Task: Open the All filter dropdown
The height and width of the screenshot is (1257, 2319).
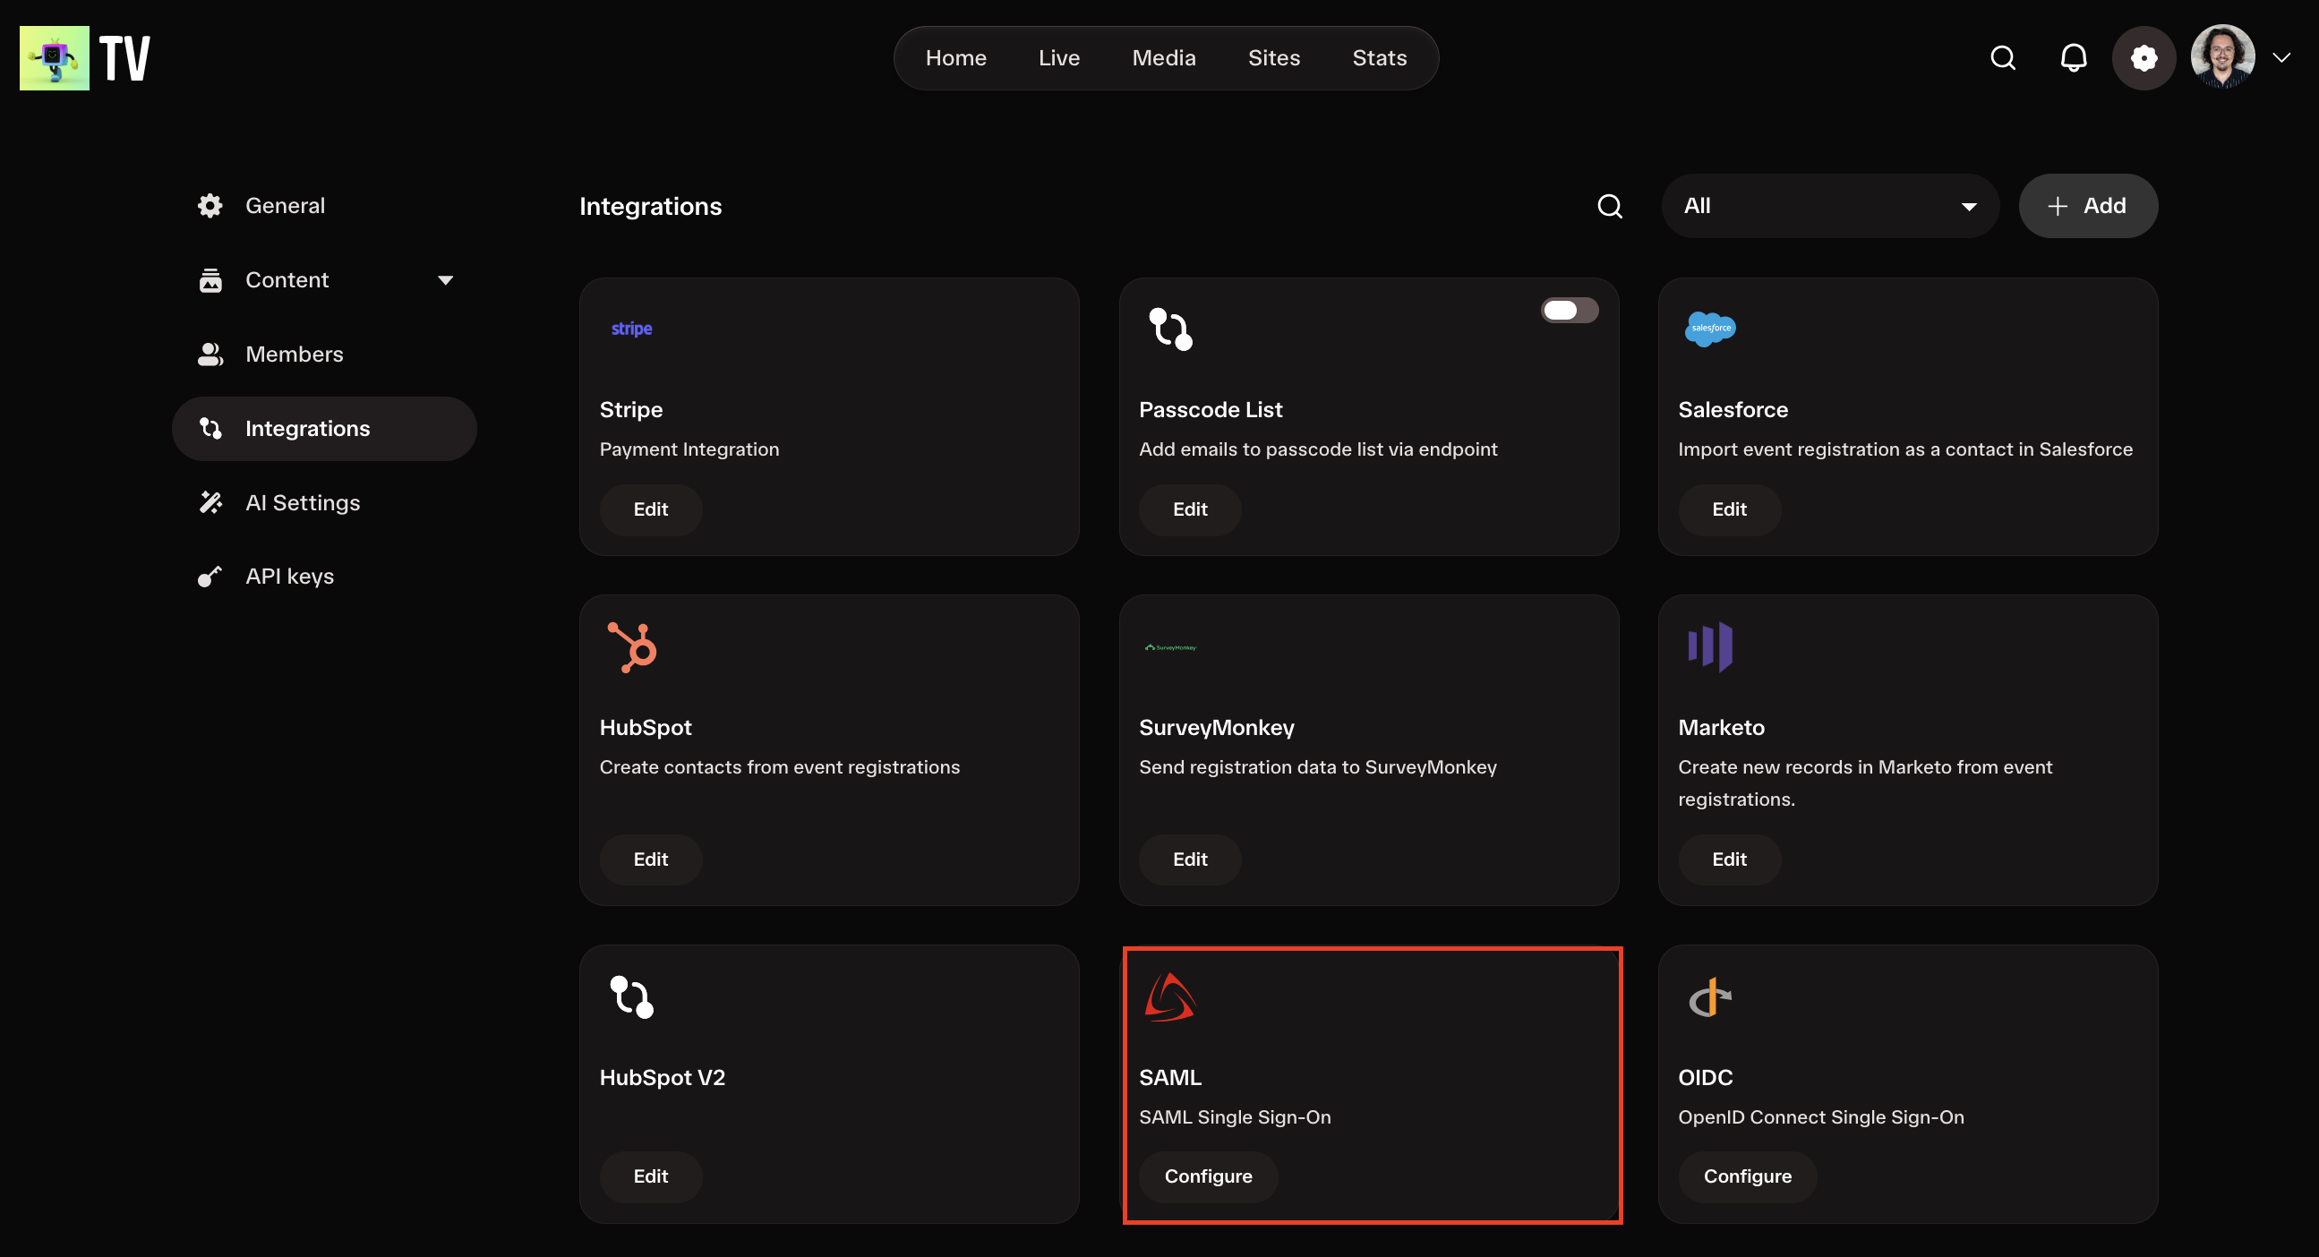Action: (x=1829, y=206)
